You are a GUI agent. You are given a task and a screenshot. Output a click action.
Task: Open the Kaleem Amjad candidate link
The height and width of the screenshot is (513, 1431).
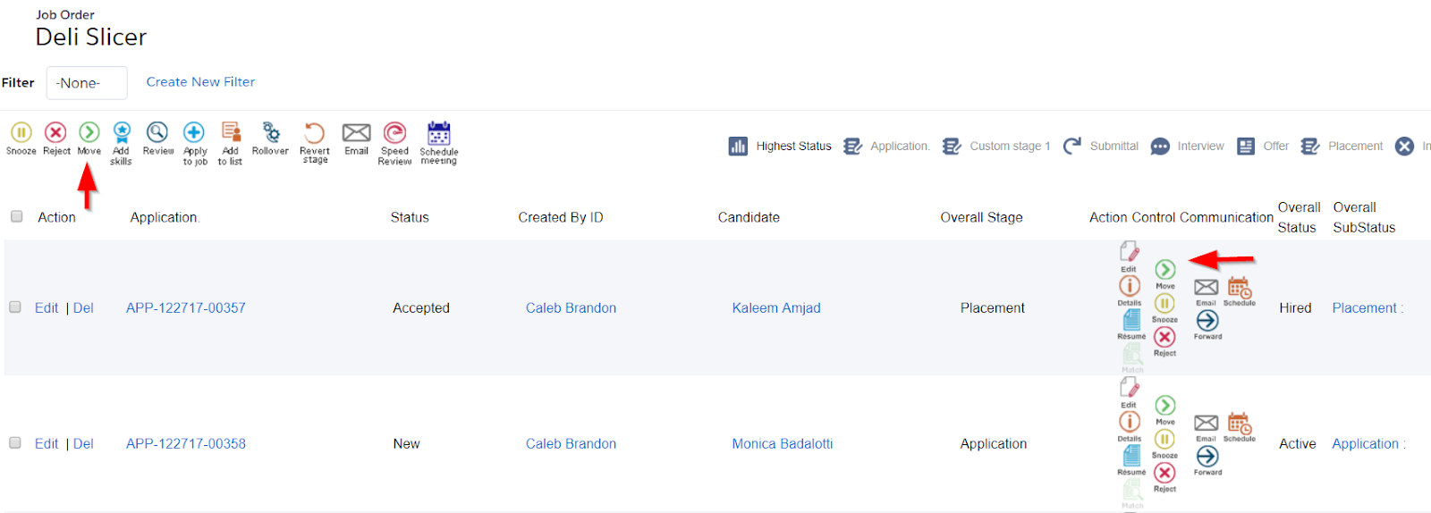pos(776,307)
